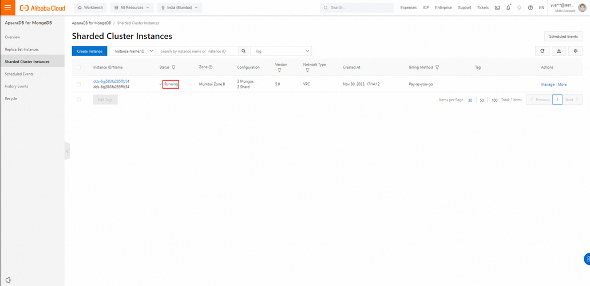This screenshot has width=590, height=286.
Task: Open the blue floating widget icon
Action: coord(587,259)
